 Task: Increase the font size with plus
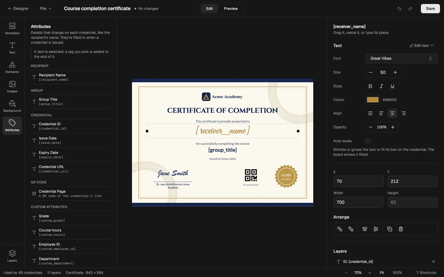coord(395,72)
